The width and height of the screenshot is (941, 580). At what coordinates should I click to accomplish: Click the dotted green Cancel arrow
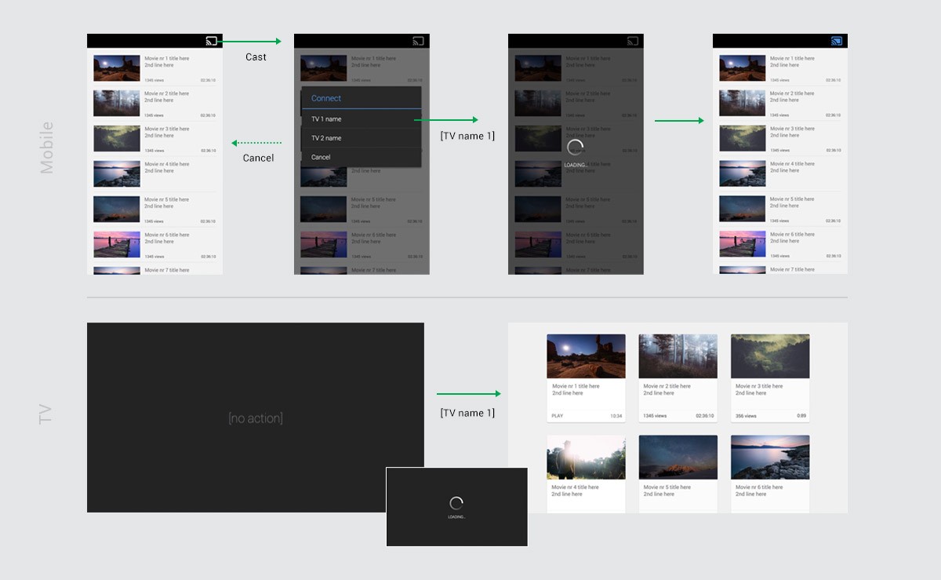pyautogui.click(x=257, y=143)
